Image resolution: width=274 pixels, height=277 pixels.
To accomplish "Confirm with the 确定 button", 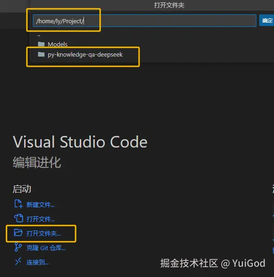I will [x=267, y=20].
